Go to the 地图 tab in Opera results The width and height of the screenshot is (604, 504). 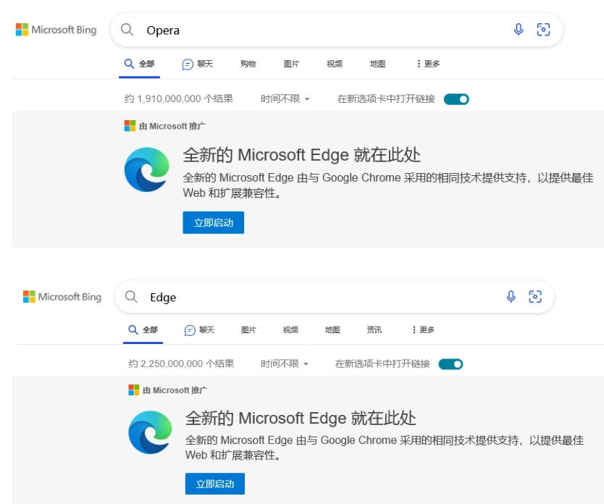(377, 64)
